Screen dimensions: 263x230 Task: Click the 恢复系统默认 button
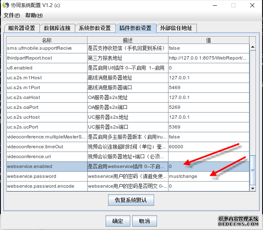click(131, 200)
